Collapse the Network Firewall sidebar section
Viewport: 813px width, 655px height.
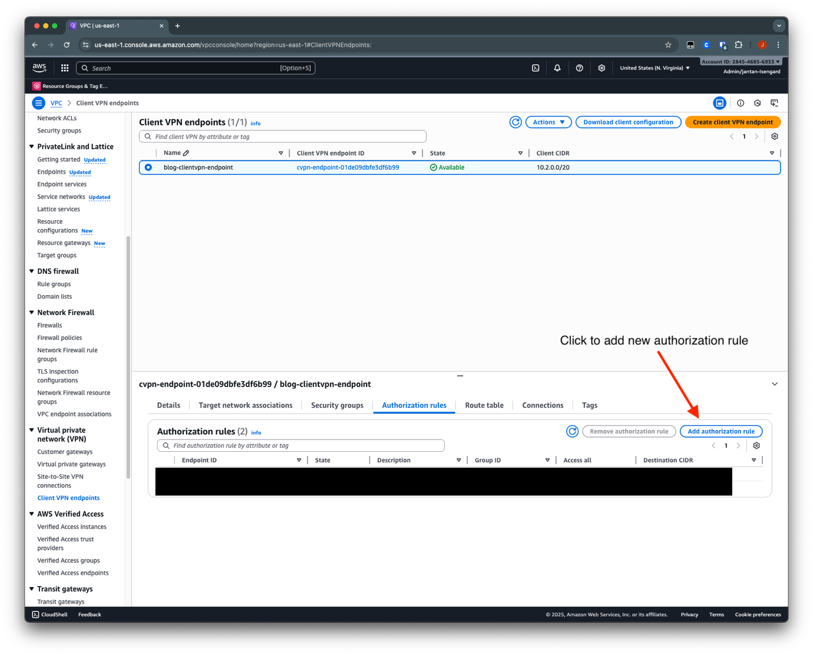[32, 313]
